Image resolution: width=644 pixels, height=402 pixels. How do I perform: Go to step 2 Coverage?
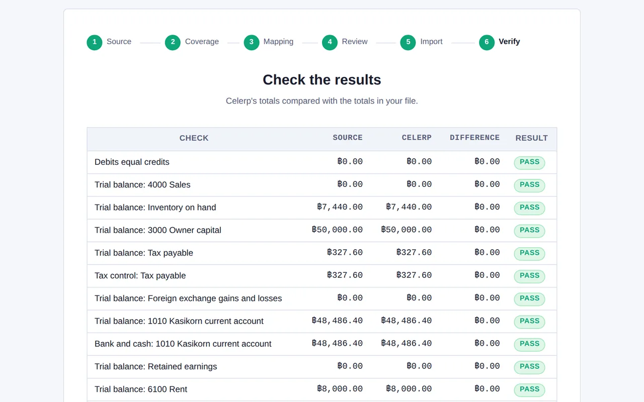[x=192, y=42]
